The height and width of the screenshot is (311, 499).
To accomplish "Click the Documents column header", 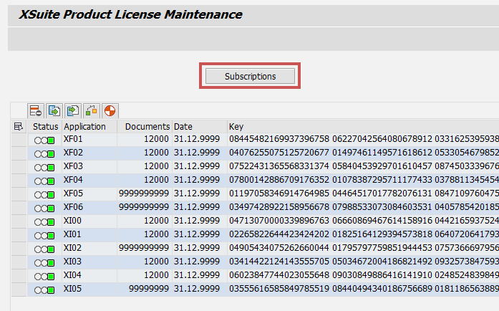I will click(147, 127).
